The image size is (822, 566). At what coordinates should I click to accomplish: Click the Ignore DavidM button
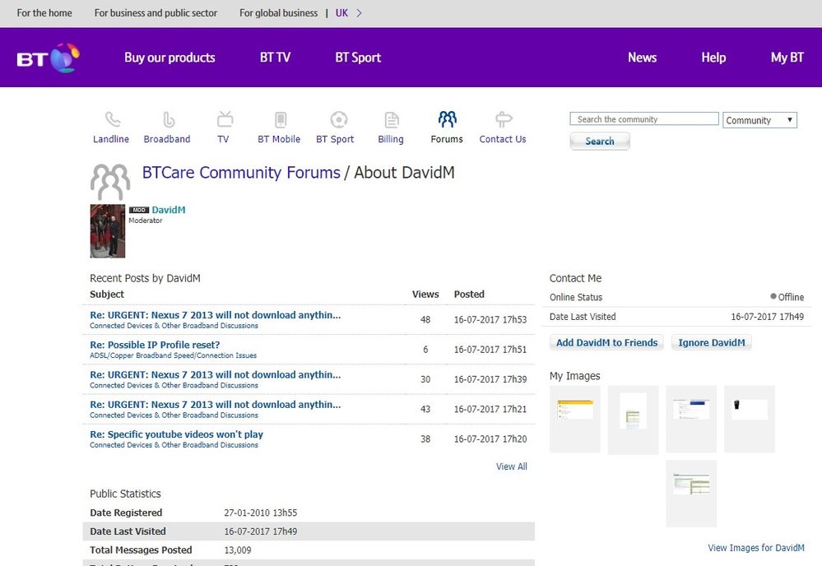point(712,343)
